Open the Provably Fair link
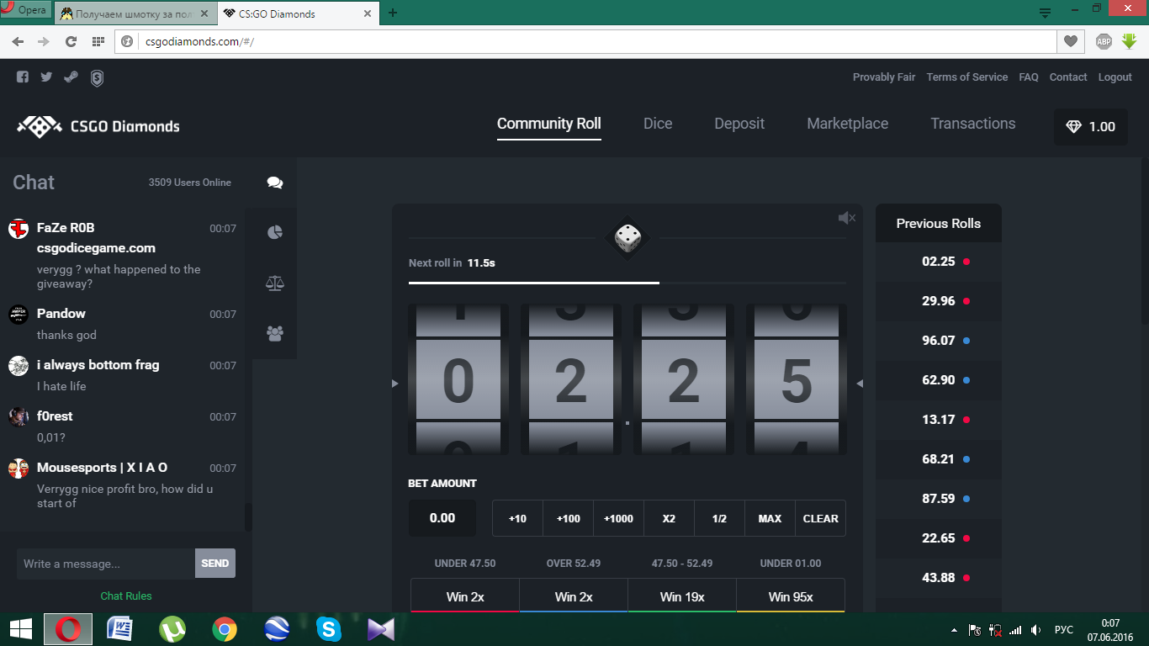Viewport: 1149px width, 646px height. [884, 77]
